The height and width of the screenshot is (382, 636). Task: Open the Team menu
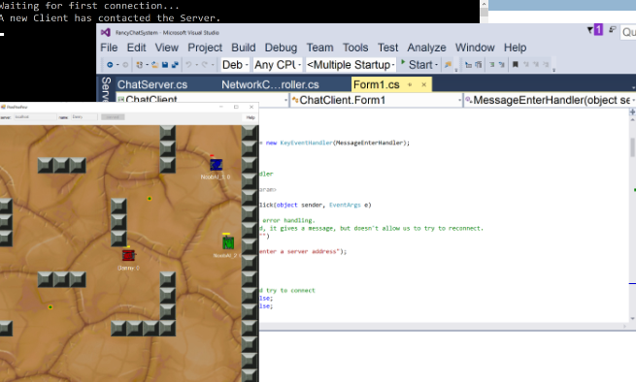point(319,48)
